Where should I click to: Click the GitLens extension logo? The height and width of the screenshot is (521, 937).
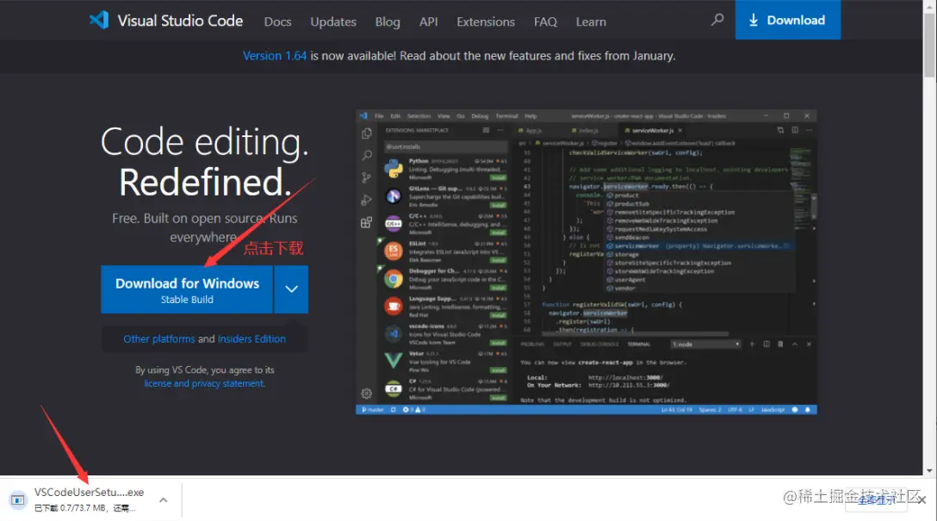point(394,196)
